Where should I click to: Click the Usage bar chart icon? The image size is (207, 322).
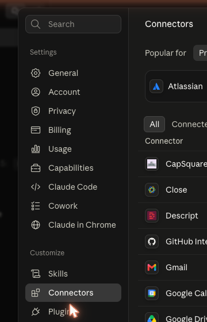pyautogui.click(x=36, y=149)
